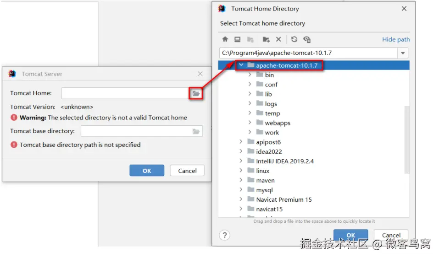
Task: Select the Navicat Premium 15 row
Action: (x=314, y=199)
